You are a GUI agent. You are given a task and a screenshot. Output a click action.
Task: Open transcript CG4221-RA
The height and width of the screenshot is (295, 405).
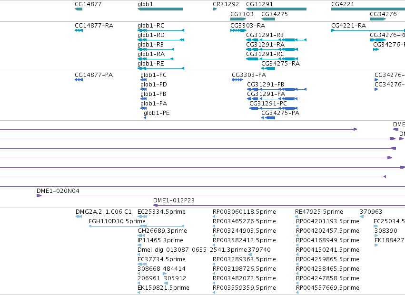(349, 26)
